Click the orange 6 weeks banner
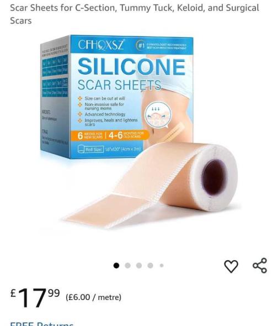 click(x=110, y=135)
